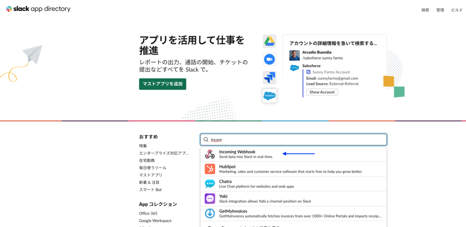This screenshot has height=227, width=466.
Task: Select the Zoom app icon
Action: pos(270,59)
